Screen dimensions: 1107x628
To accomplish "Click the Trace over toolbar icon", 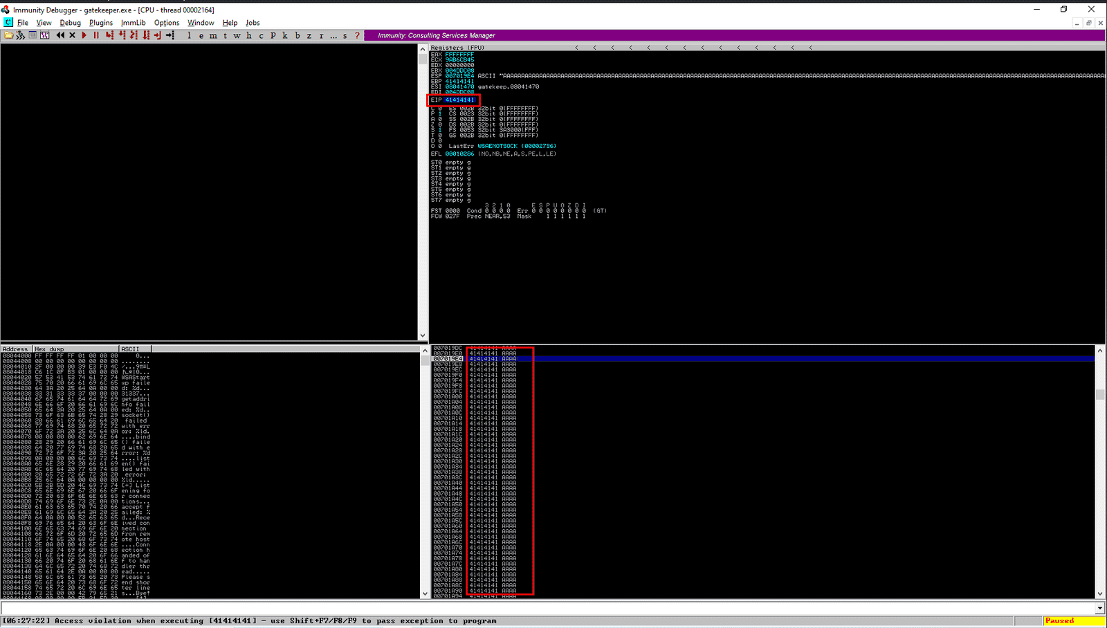I will pyautogui.click(x=146, y=35).
